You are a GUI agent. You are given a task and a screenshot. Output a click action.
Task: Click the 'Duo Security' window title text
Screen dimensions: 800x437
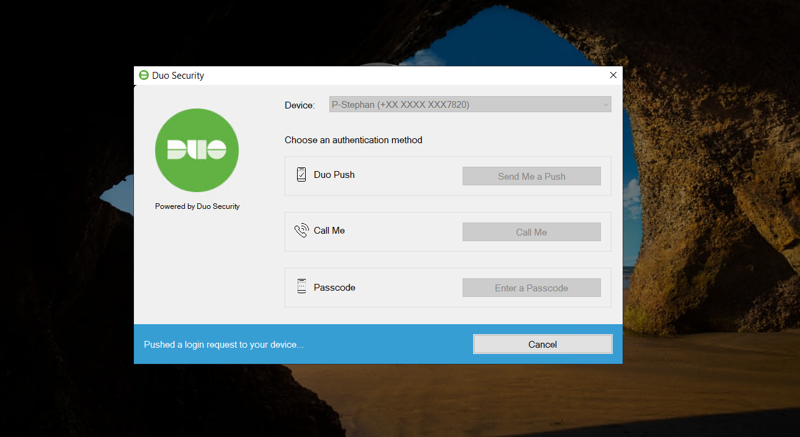[x=178, y=76]
